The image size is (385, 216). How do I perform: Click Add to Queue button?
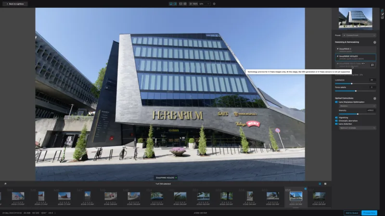[352, 213]
